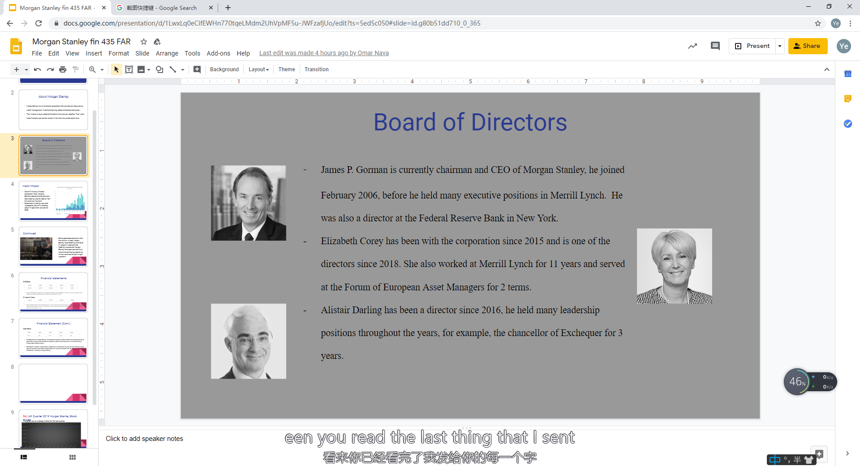Select the shape tool
Viewport: 860px width, 466px height.
point(159,69)
